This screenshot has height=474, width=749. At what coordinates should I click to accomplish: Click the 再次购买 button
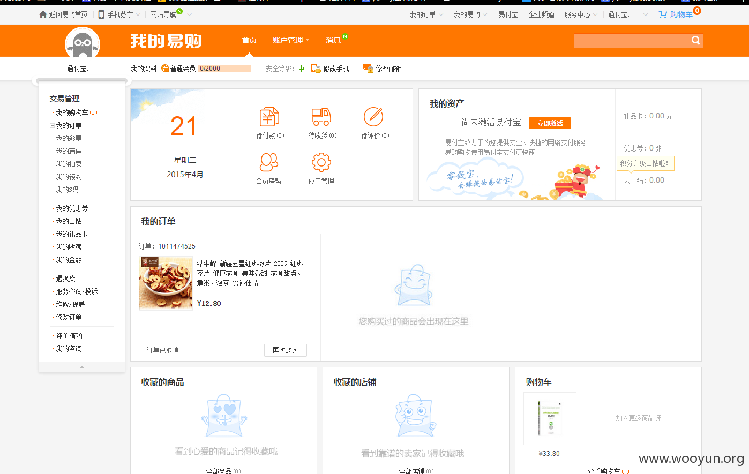coord(286,350)
